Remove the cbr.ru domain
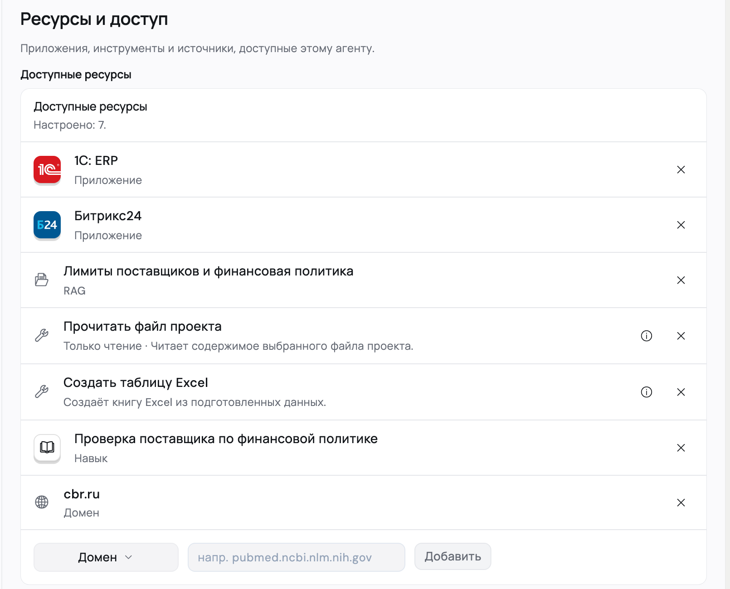The width and height of the screenshot is (730, 589). (681, 502)
